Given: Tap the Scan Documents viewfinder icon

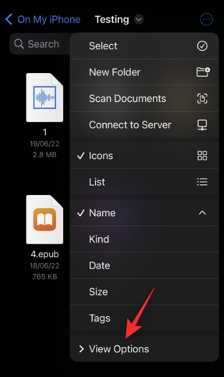Looking at the screenshot, I should (x=202, y=98).
